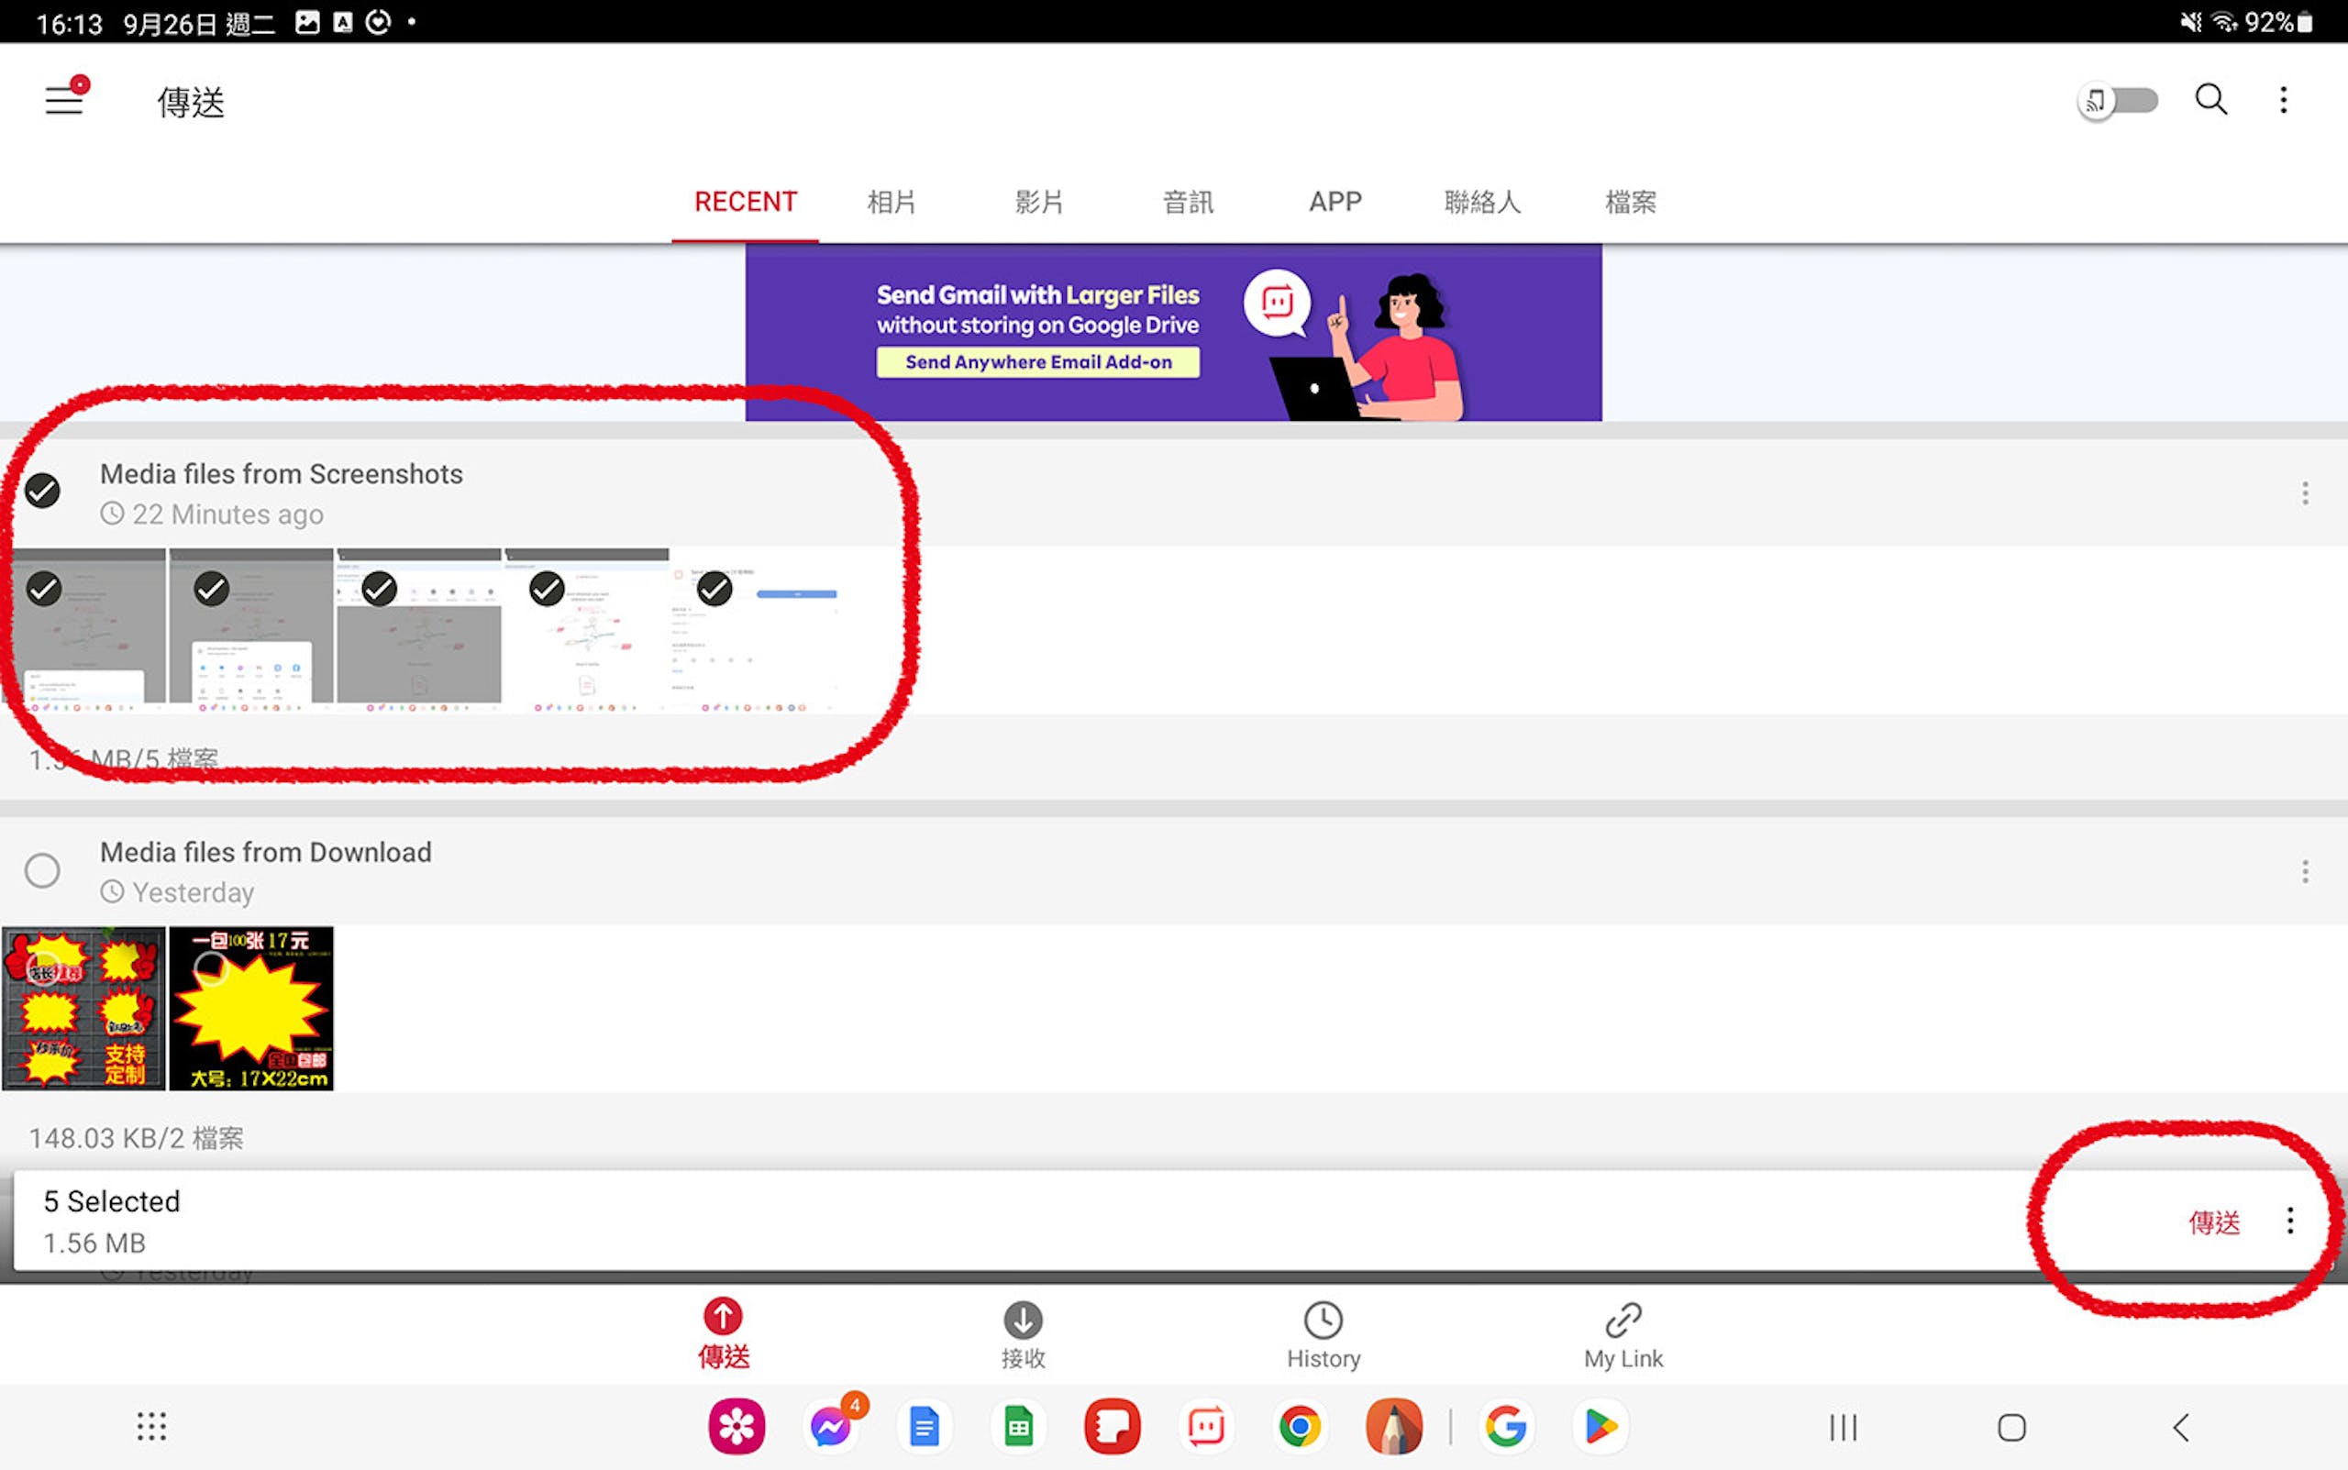Open the hamburger menu with notification dot

click(x=65, y=97)
